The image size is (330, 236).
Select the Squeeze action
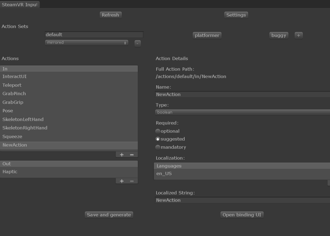(x=69, y=136)
